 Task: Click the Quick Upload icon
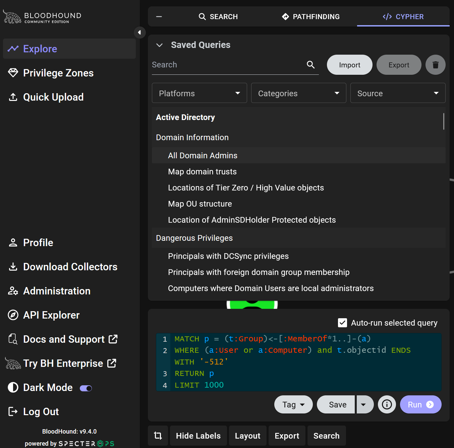pyautogui.click(x=13, y=97)
